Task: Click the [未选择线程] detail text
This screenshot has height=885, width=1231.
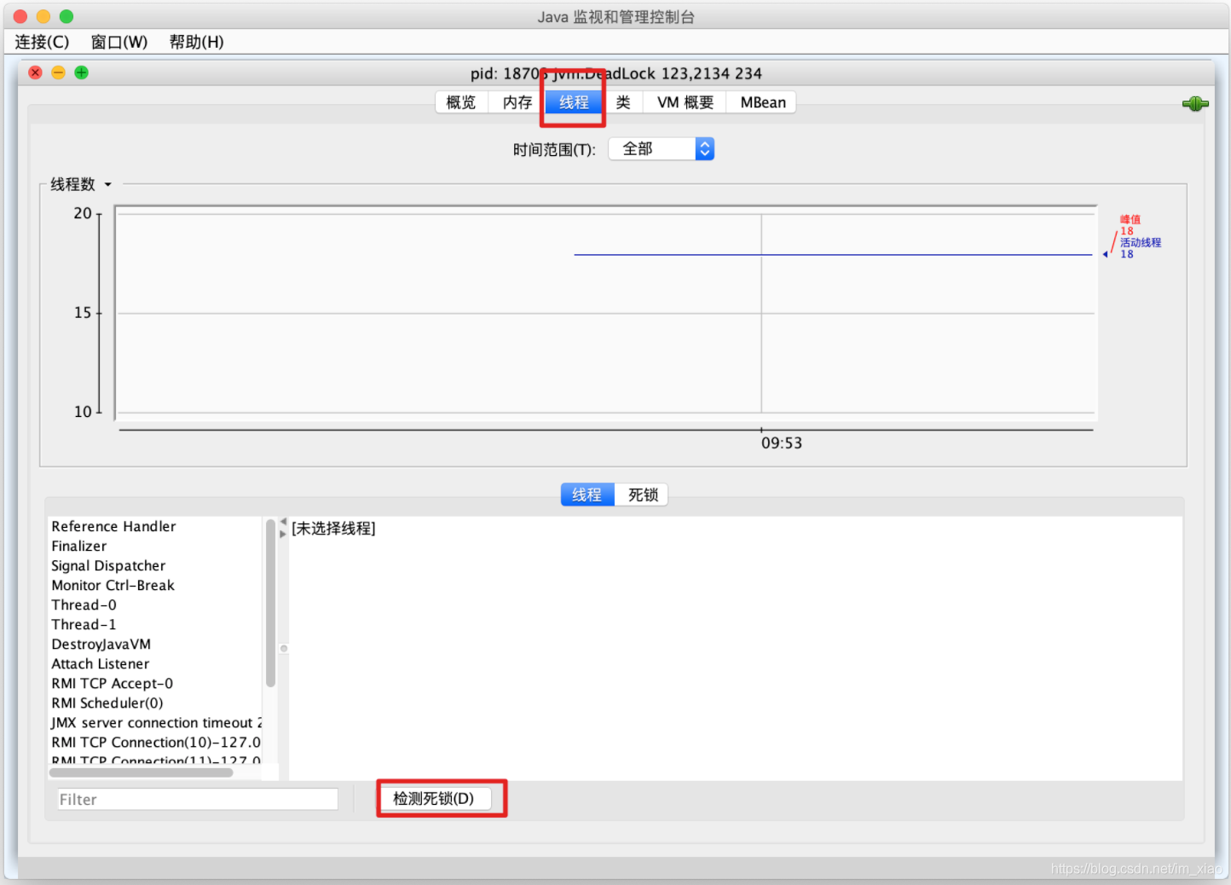Action: pos(333,529)
